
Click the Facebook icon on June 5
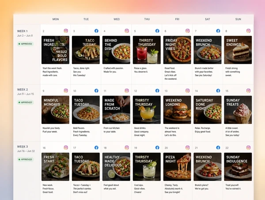[x=157, y=31]
